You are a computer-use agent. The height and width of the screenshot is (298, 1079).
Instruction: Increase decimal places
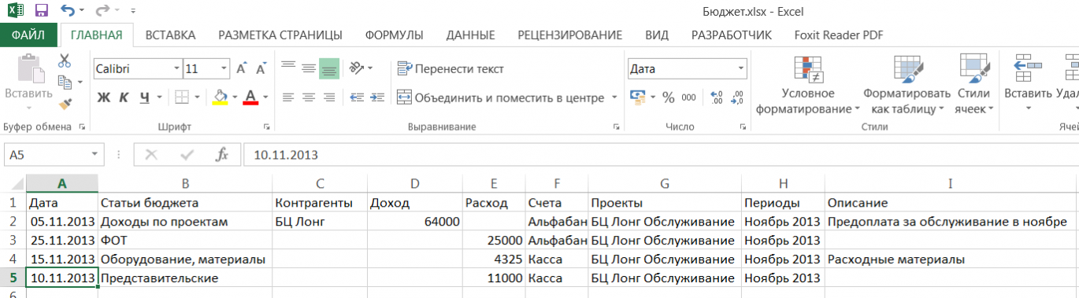click(x=717, y=97)
